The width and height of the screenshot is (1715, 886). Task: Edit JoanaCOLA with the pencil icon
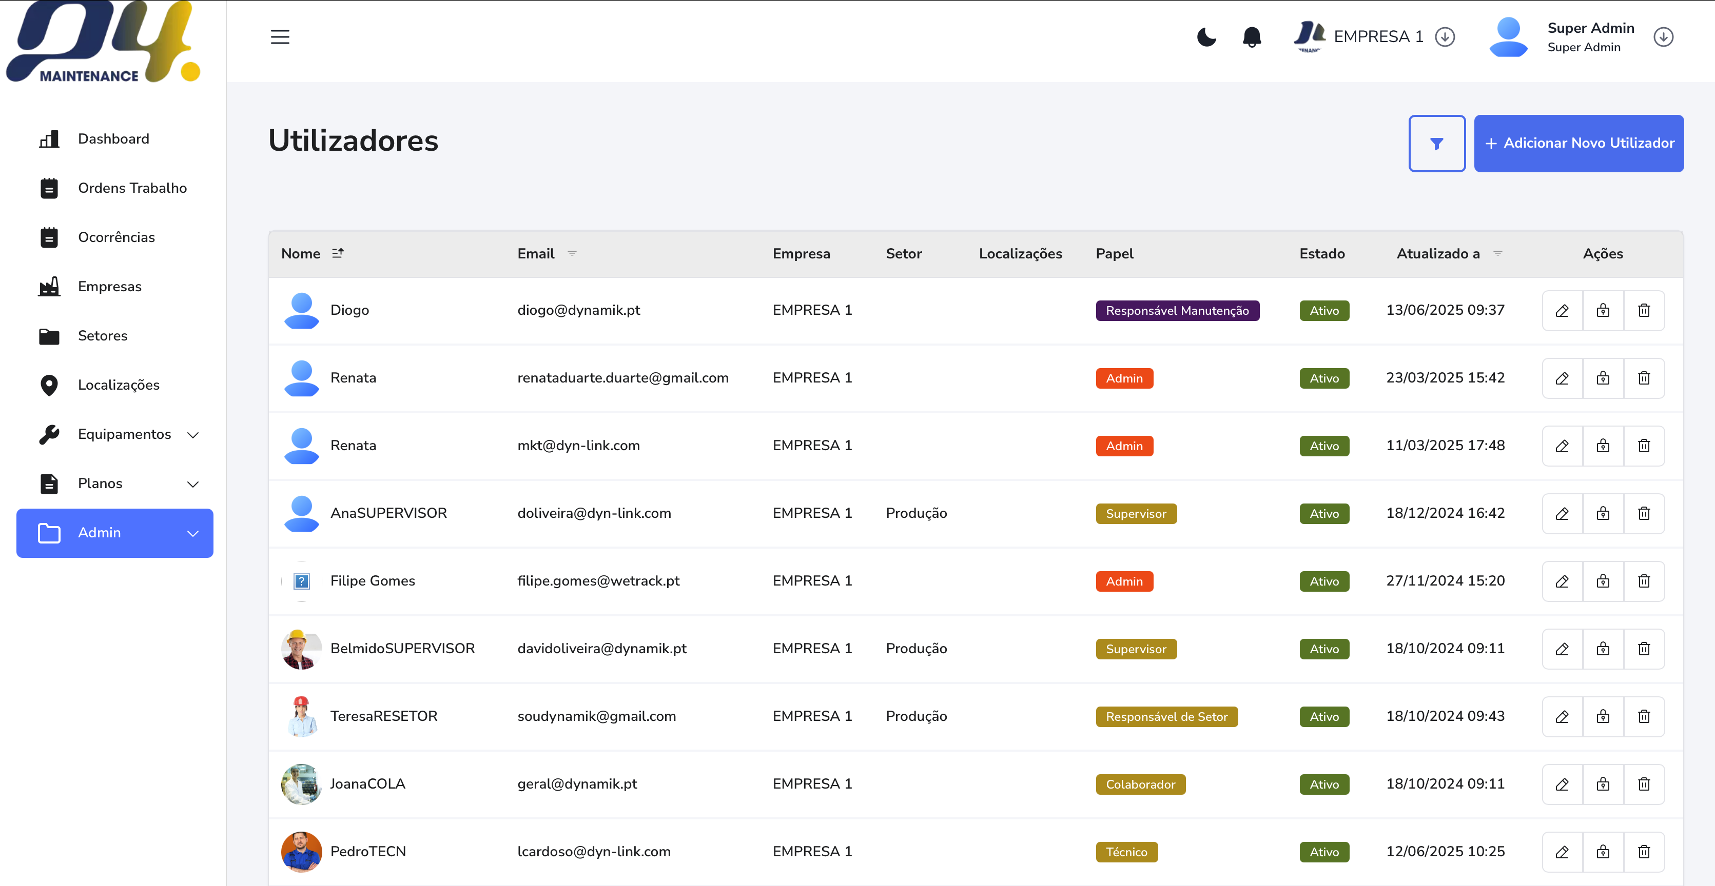(1562, 784)
